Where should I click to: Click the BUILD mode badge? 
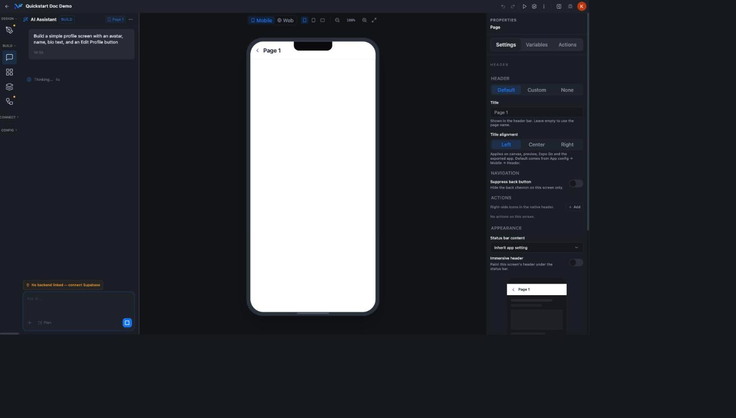point(66,19)
